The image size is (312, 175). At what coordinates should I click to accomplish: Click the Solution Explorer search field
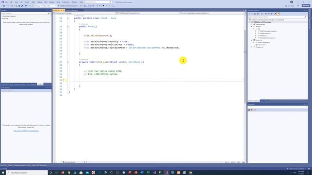pos(277,17)
